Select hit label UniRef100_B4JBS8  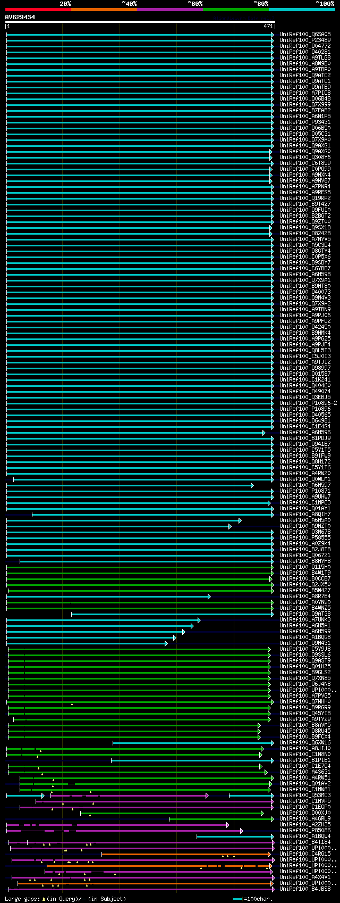[x=305, y=889]
